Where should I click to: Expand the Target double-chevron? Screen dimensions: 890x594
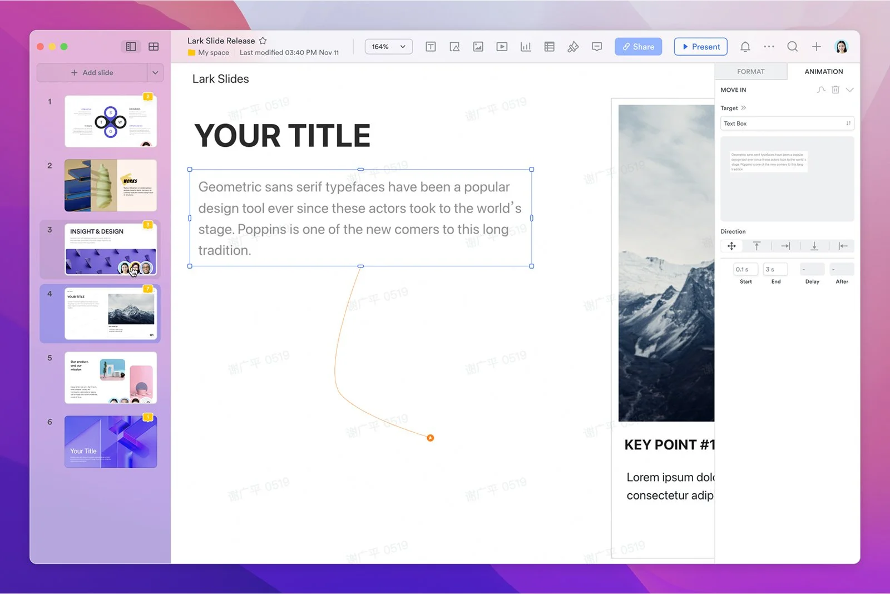744,108
